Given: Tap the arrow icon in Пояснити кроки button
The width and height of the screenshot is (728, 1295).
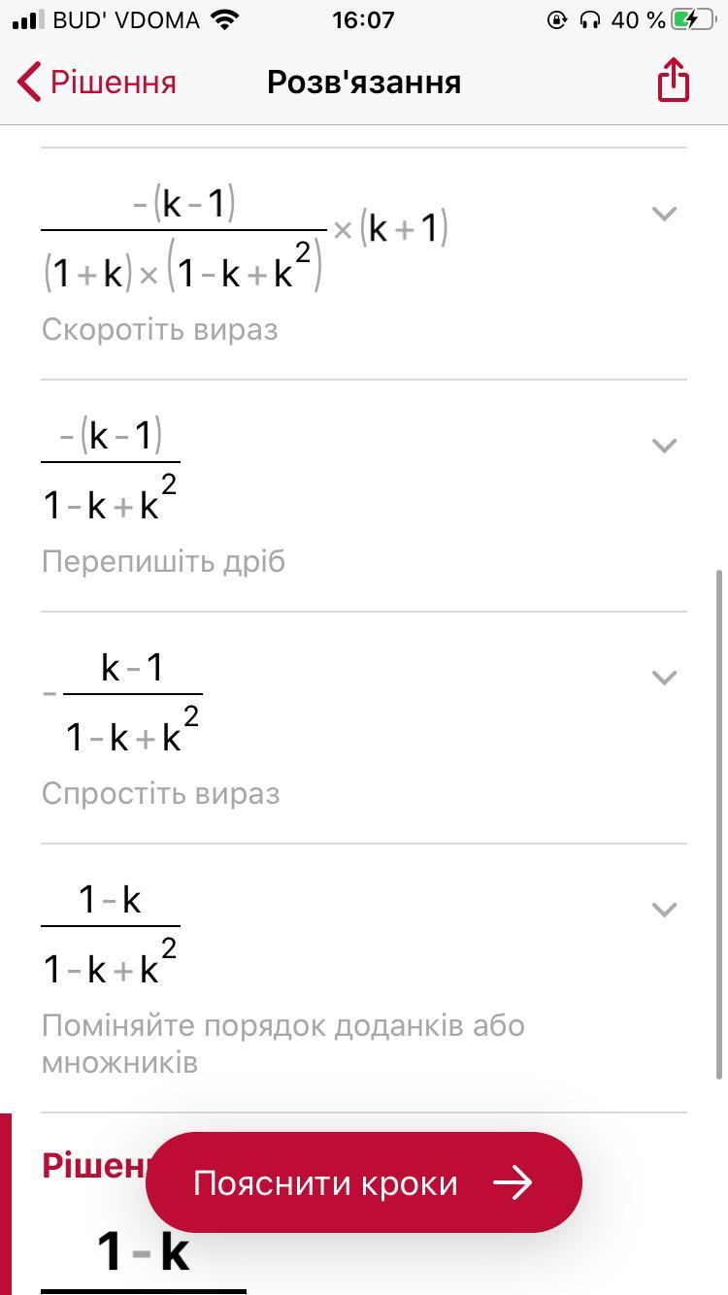Looking at the screenshot, I should (513, 1182).
